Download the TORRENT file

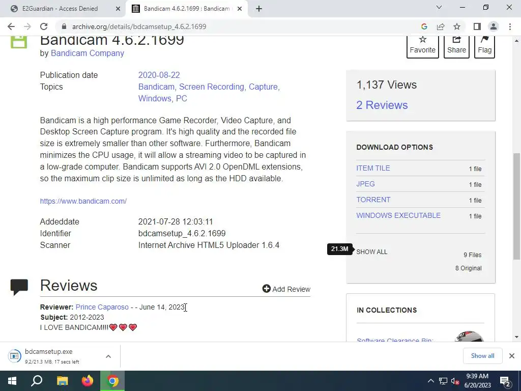point(373,200)
